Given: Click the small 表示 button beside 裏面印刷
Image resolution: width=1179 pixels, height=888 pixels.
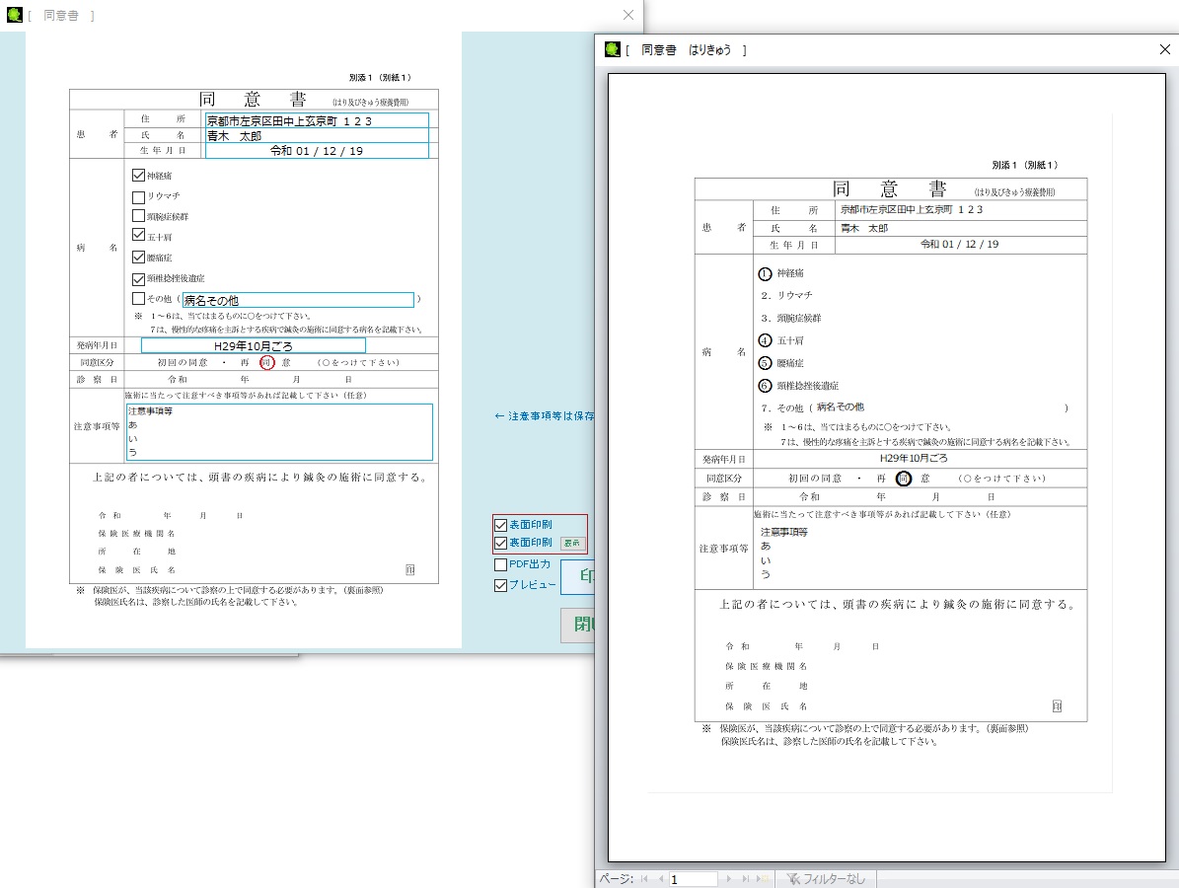Looking at the screenshot, I should tap(572, 543).
